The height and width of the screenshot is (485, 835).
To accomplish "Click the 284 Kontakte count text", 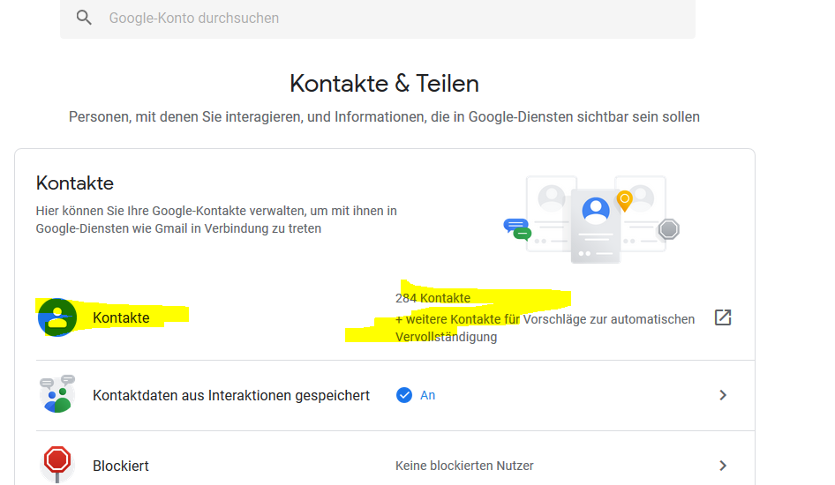I will pos(433,298).
